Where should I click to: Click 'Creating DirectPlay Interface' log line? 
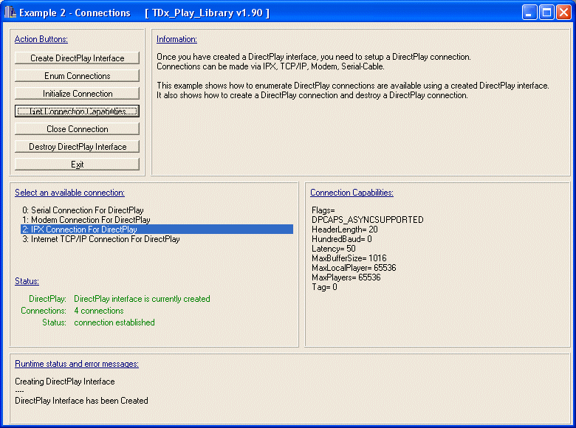(65, 382)
